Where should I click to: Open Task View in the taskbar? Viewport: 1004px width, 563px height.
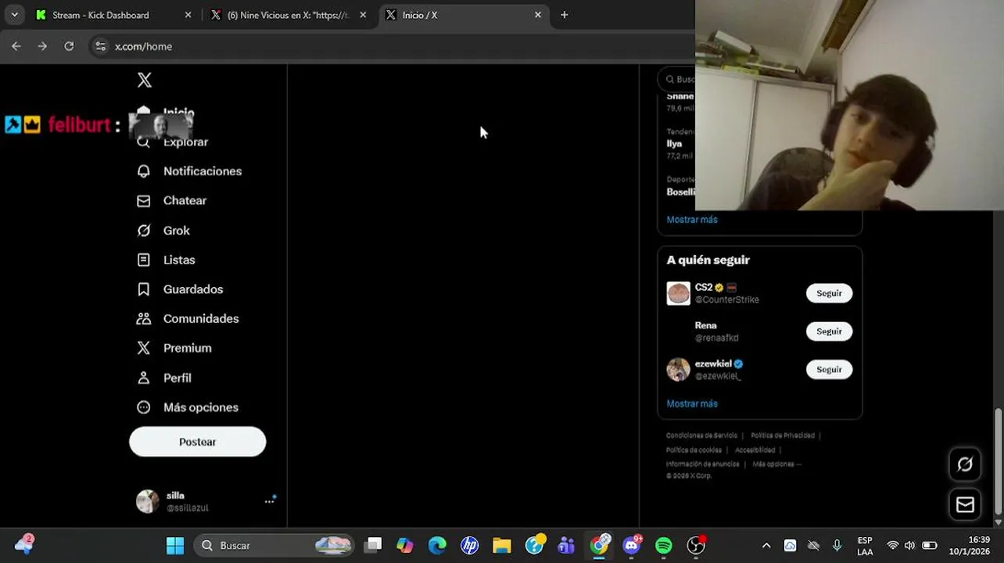pyautogui.click(x=373, y=545)
